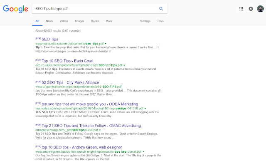The height and width of the screenshot is (161, 266).
Task: Open '52 SEO Tips - City Parks Alliance'
Action: [x=70, y=82]
